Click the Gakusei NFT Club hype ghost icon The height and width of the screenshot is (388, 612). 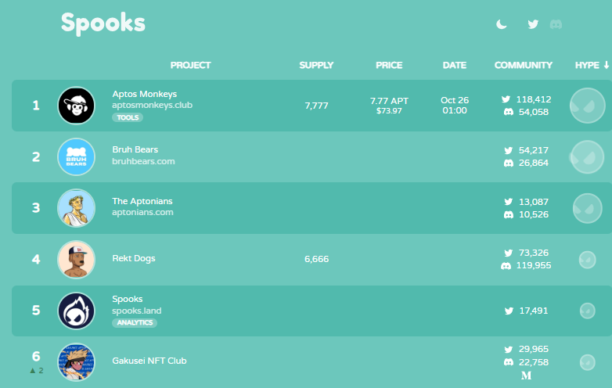click(588, 362)
